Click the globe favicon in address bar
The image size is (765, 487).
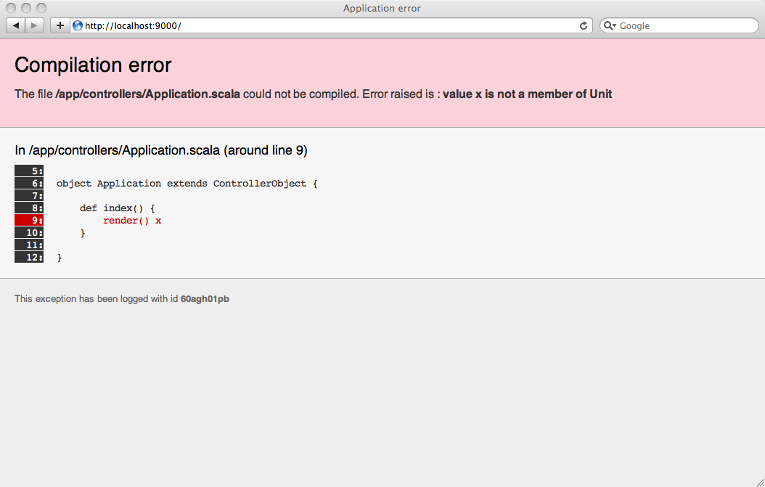[x=78, y=26]
